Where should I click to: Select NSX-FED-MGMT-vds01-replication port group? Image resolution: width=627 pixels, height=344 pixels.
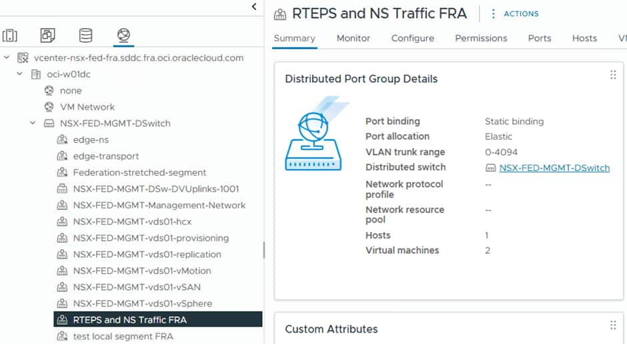[x=147, y=254]
